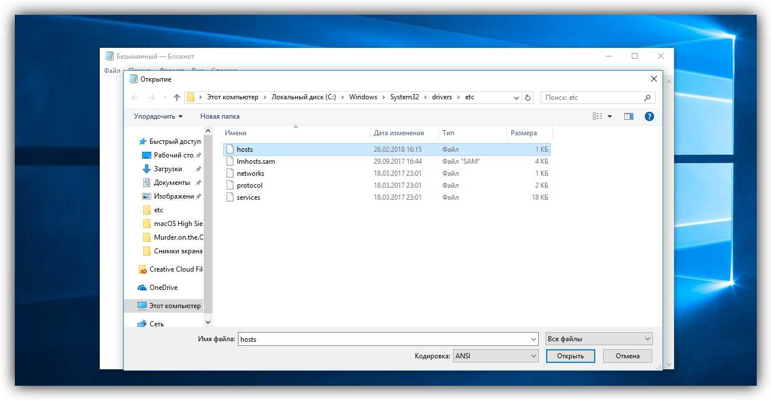Expand the address bar path history arrow

click(x=516, y=98)
